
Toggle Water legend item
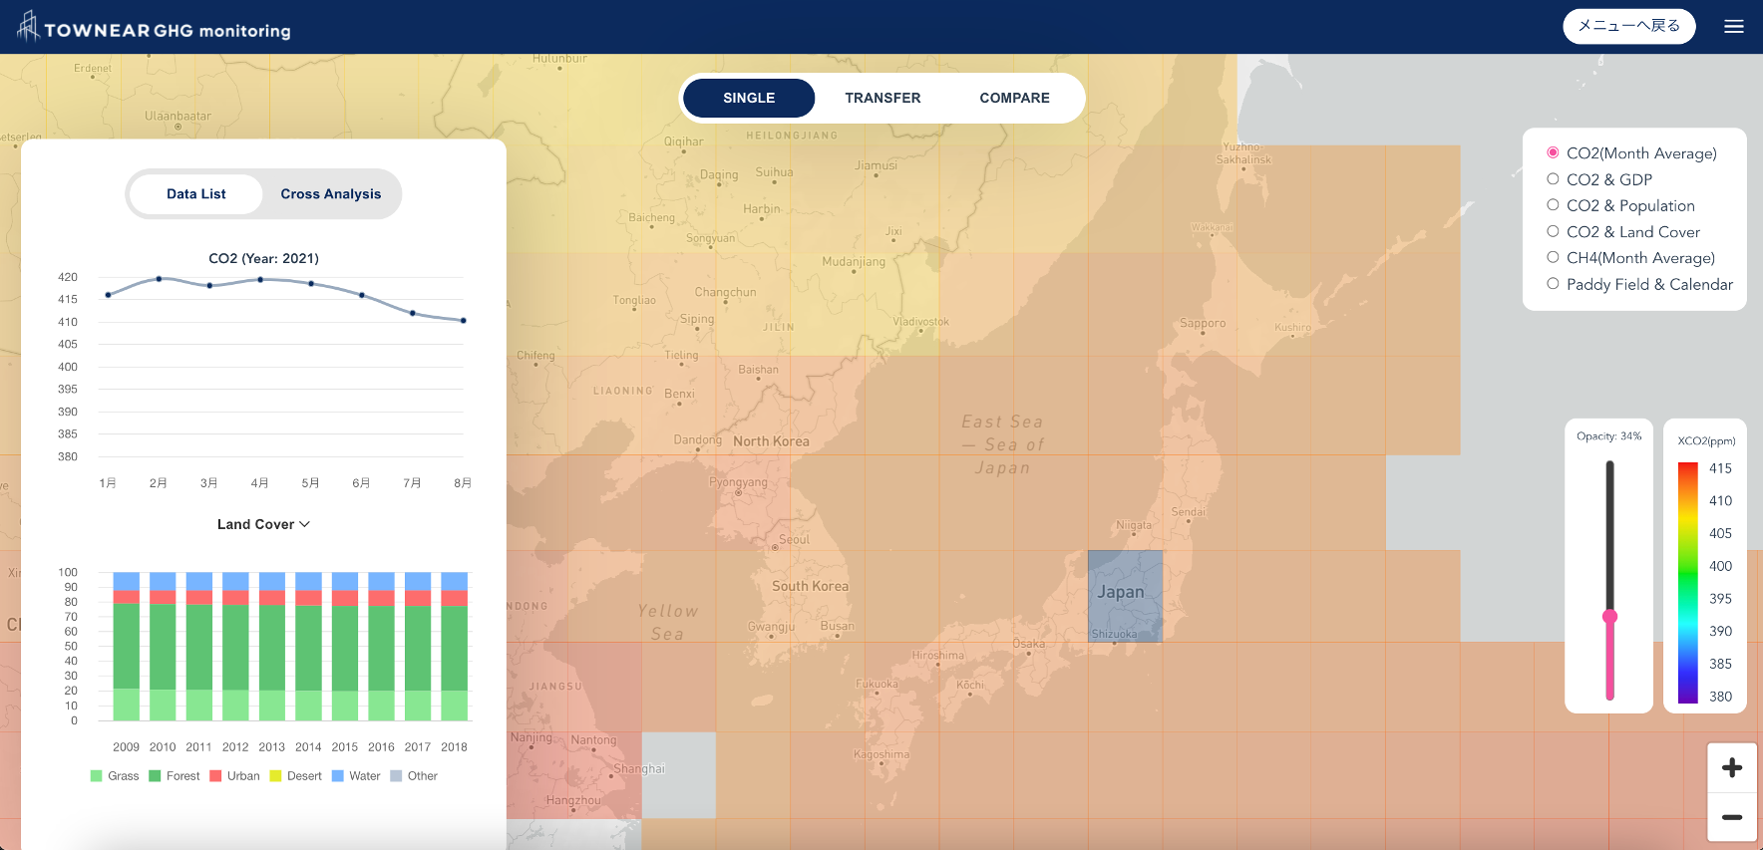[x=356, y=776]
